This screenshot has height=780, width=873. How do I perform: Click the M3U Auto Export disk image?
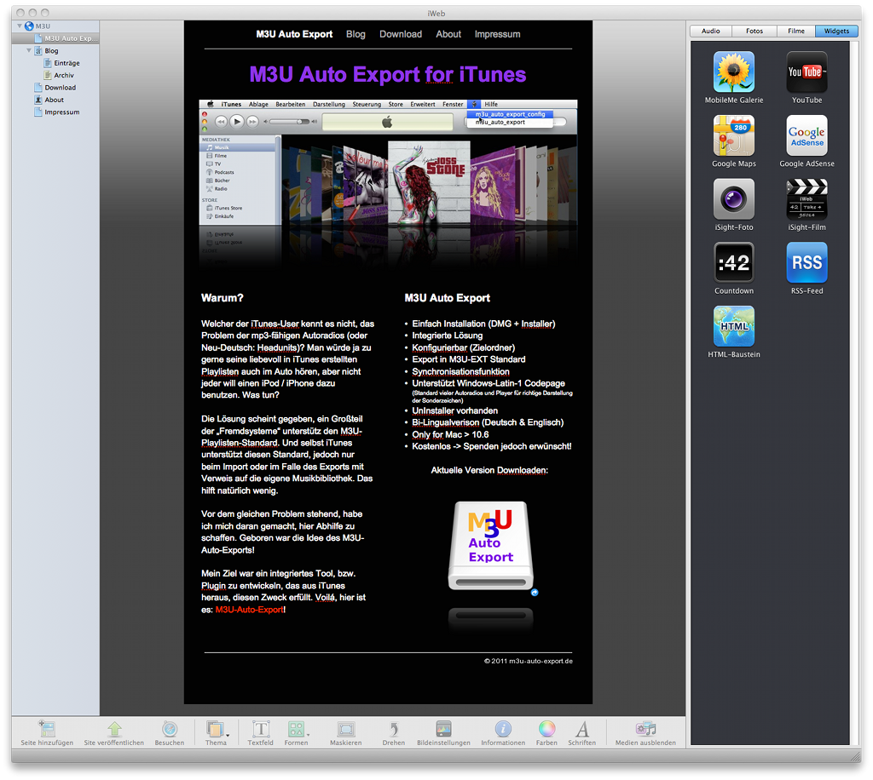(491, 546)
